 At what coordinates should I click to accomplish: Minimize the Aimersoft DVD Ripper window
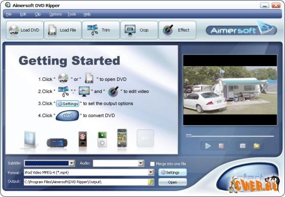click(265, 5)
